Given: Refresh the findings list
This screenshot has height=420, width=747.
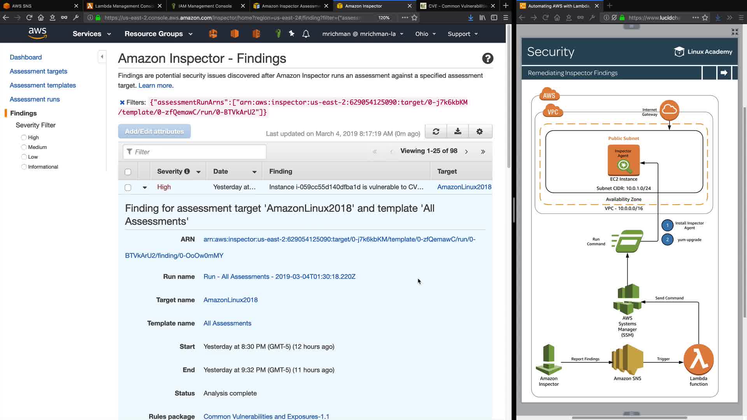Looking at the screenshot, I should click(436, 131).
